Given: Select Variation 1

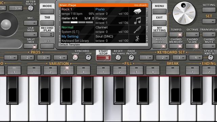Looking at the screenshot, I should click(x=34, y=70).
